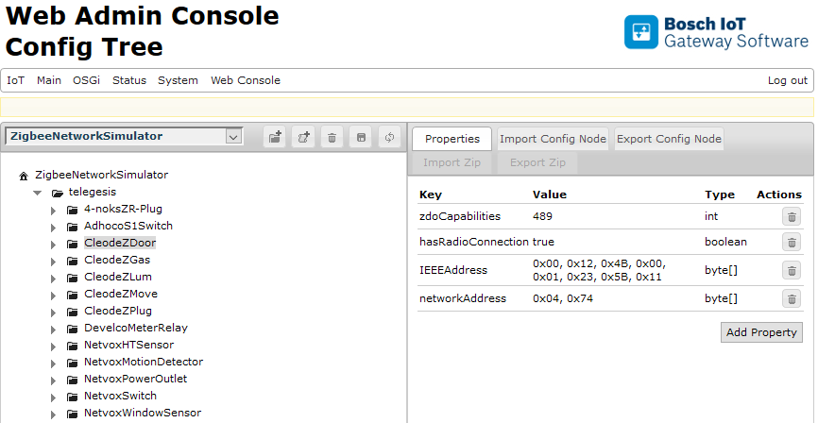Image resolution: width=818 pixels, height=423 pixels.
Task: Click the Log out link
Action: point(787,80)
